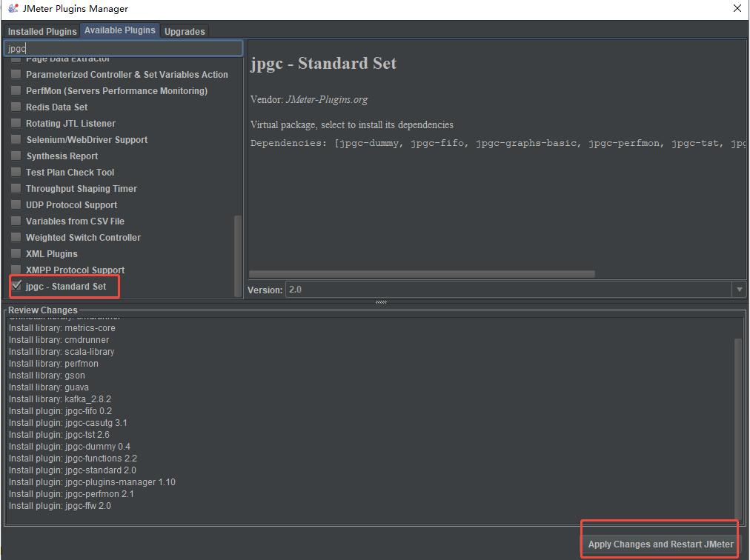Check the XMPP Protocol Support box

(x=16, y=269)
